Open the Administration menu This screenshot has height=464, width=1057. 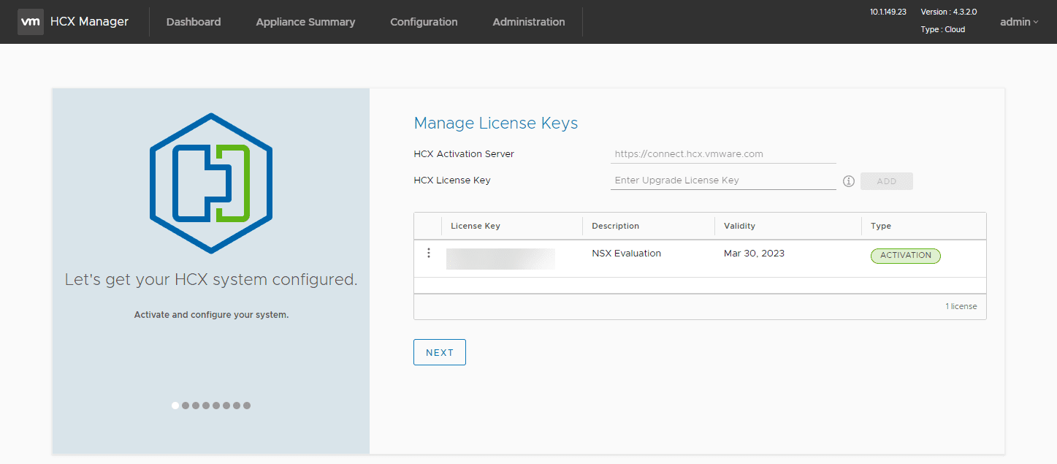click(528, 22)
